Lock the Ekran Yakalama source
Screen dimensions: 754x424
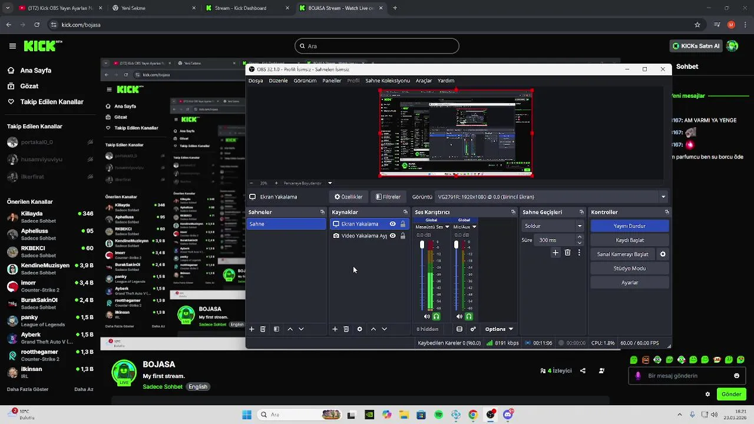click(x=403, y=224)
